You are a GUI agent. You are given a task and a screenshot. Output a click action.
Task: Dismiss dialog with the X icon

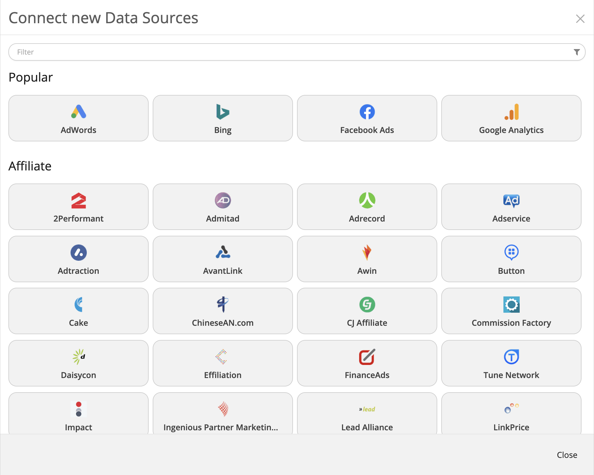pos(580,19)
